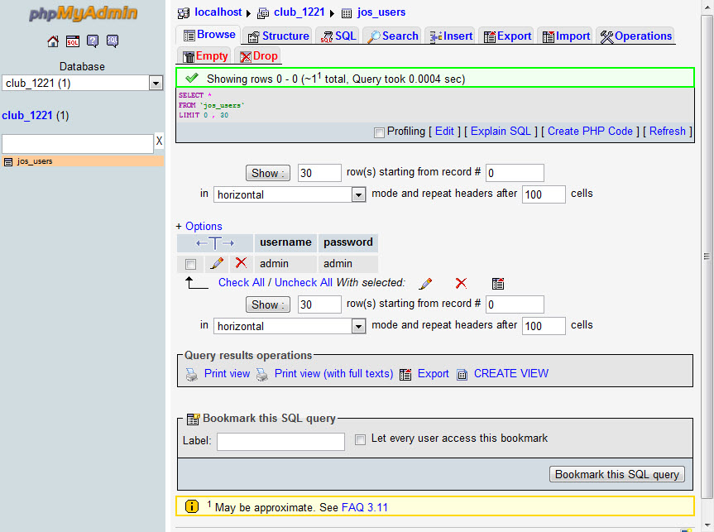This screenshot has height=532, width=714.
Task: Open the phpMyAdmin home icon
Action: click(x=53, y=41)
